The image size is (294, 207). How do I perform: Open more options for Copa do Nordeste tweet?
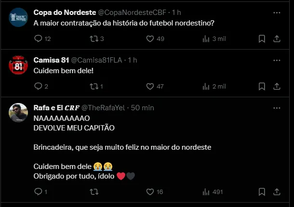277,12
